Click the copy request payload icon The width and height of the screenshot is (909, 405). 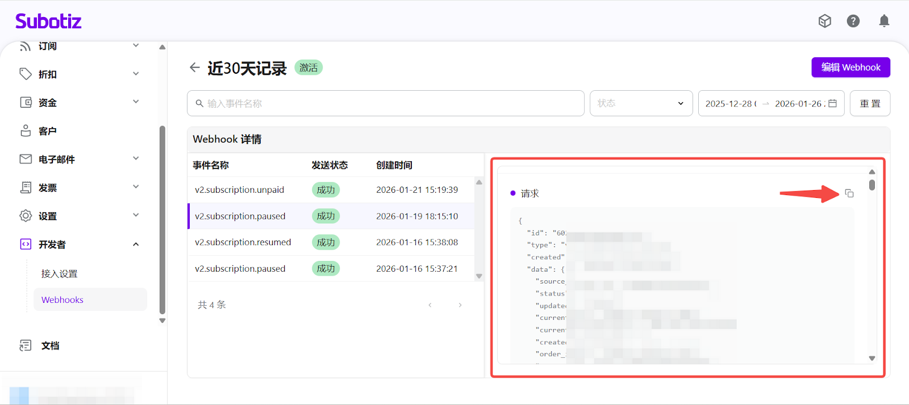coord(849,193)
